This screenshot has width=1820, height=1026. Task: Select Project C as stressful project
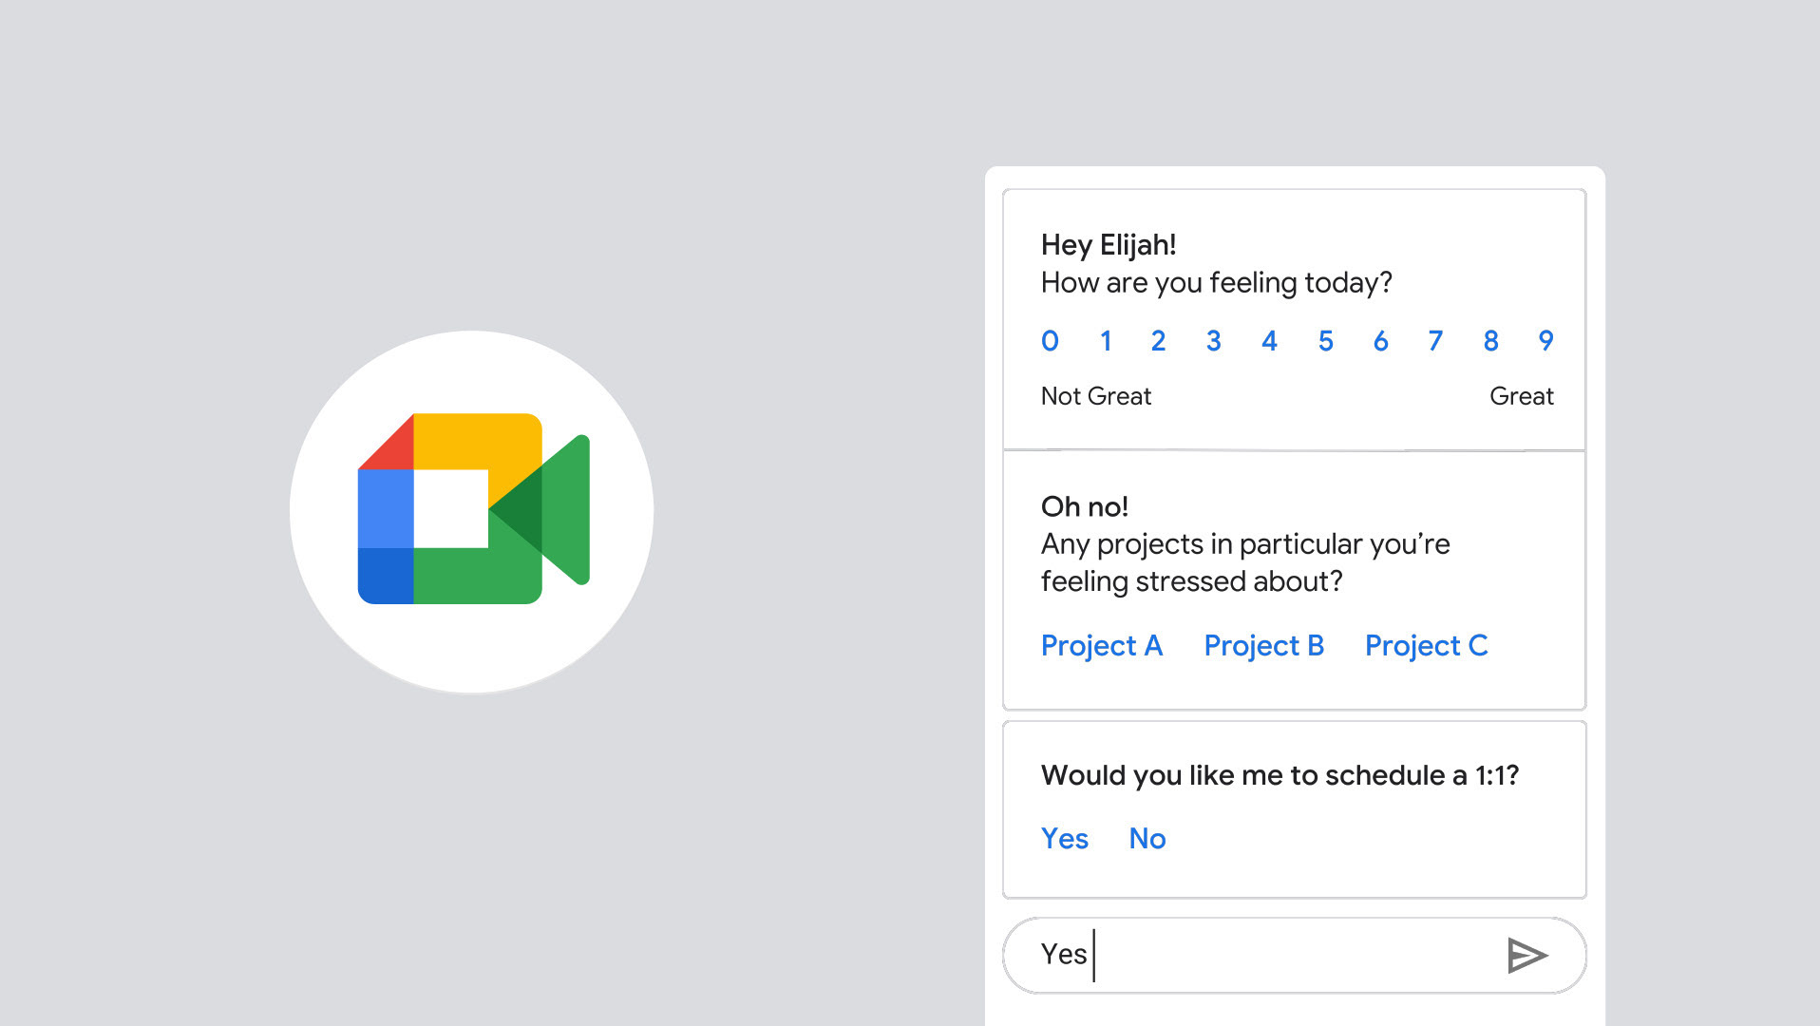tap(1426, 646)
